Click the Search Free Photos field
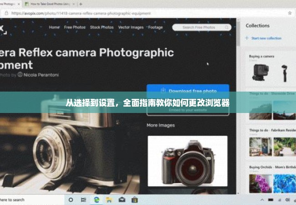 click(x=202, y=27)
